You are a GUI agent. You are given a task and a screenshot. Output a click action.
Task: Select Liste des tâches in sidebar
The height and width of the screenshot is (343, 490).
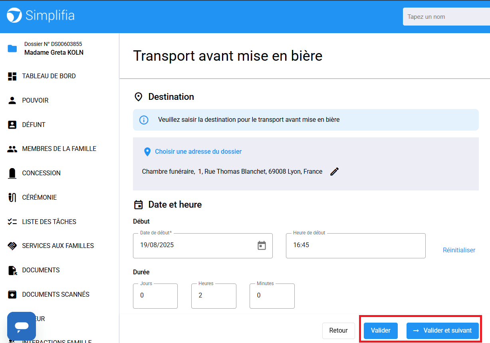point(49,222)
